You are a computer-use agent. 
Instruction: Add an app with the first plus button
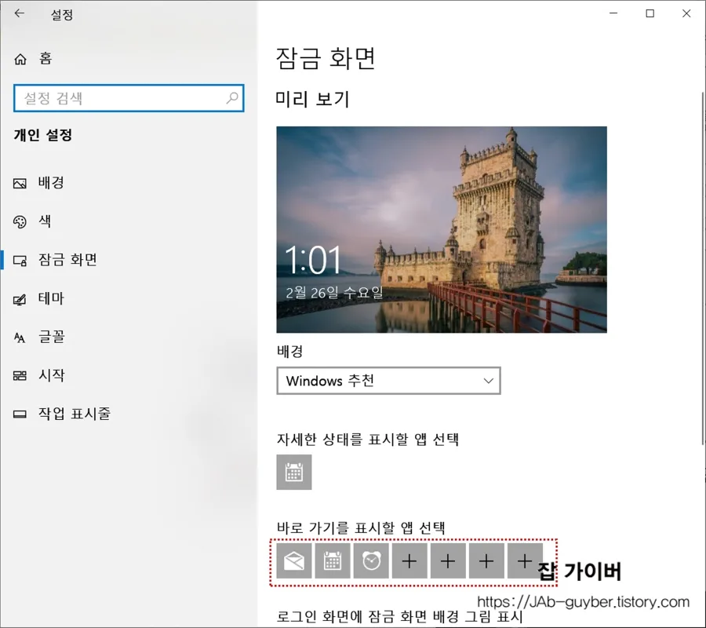(409, 560)
